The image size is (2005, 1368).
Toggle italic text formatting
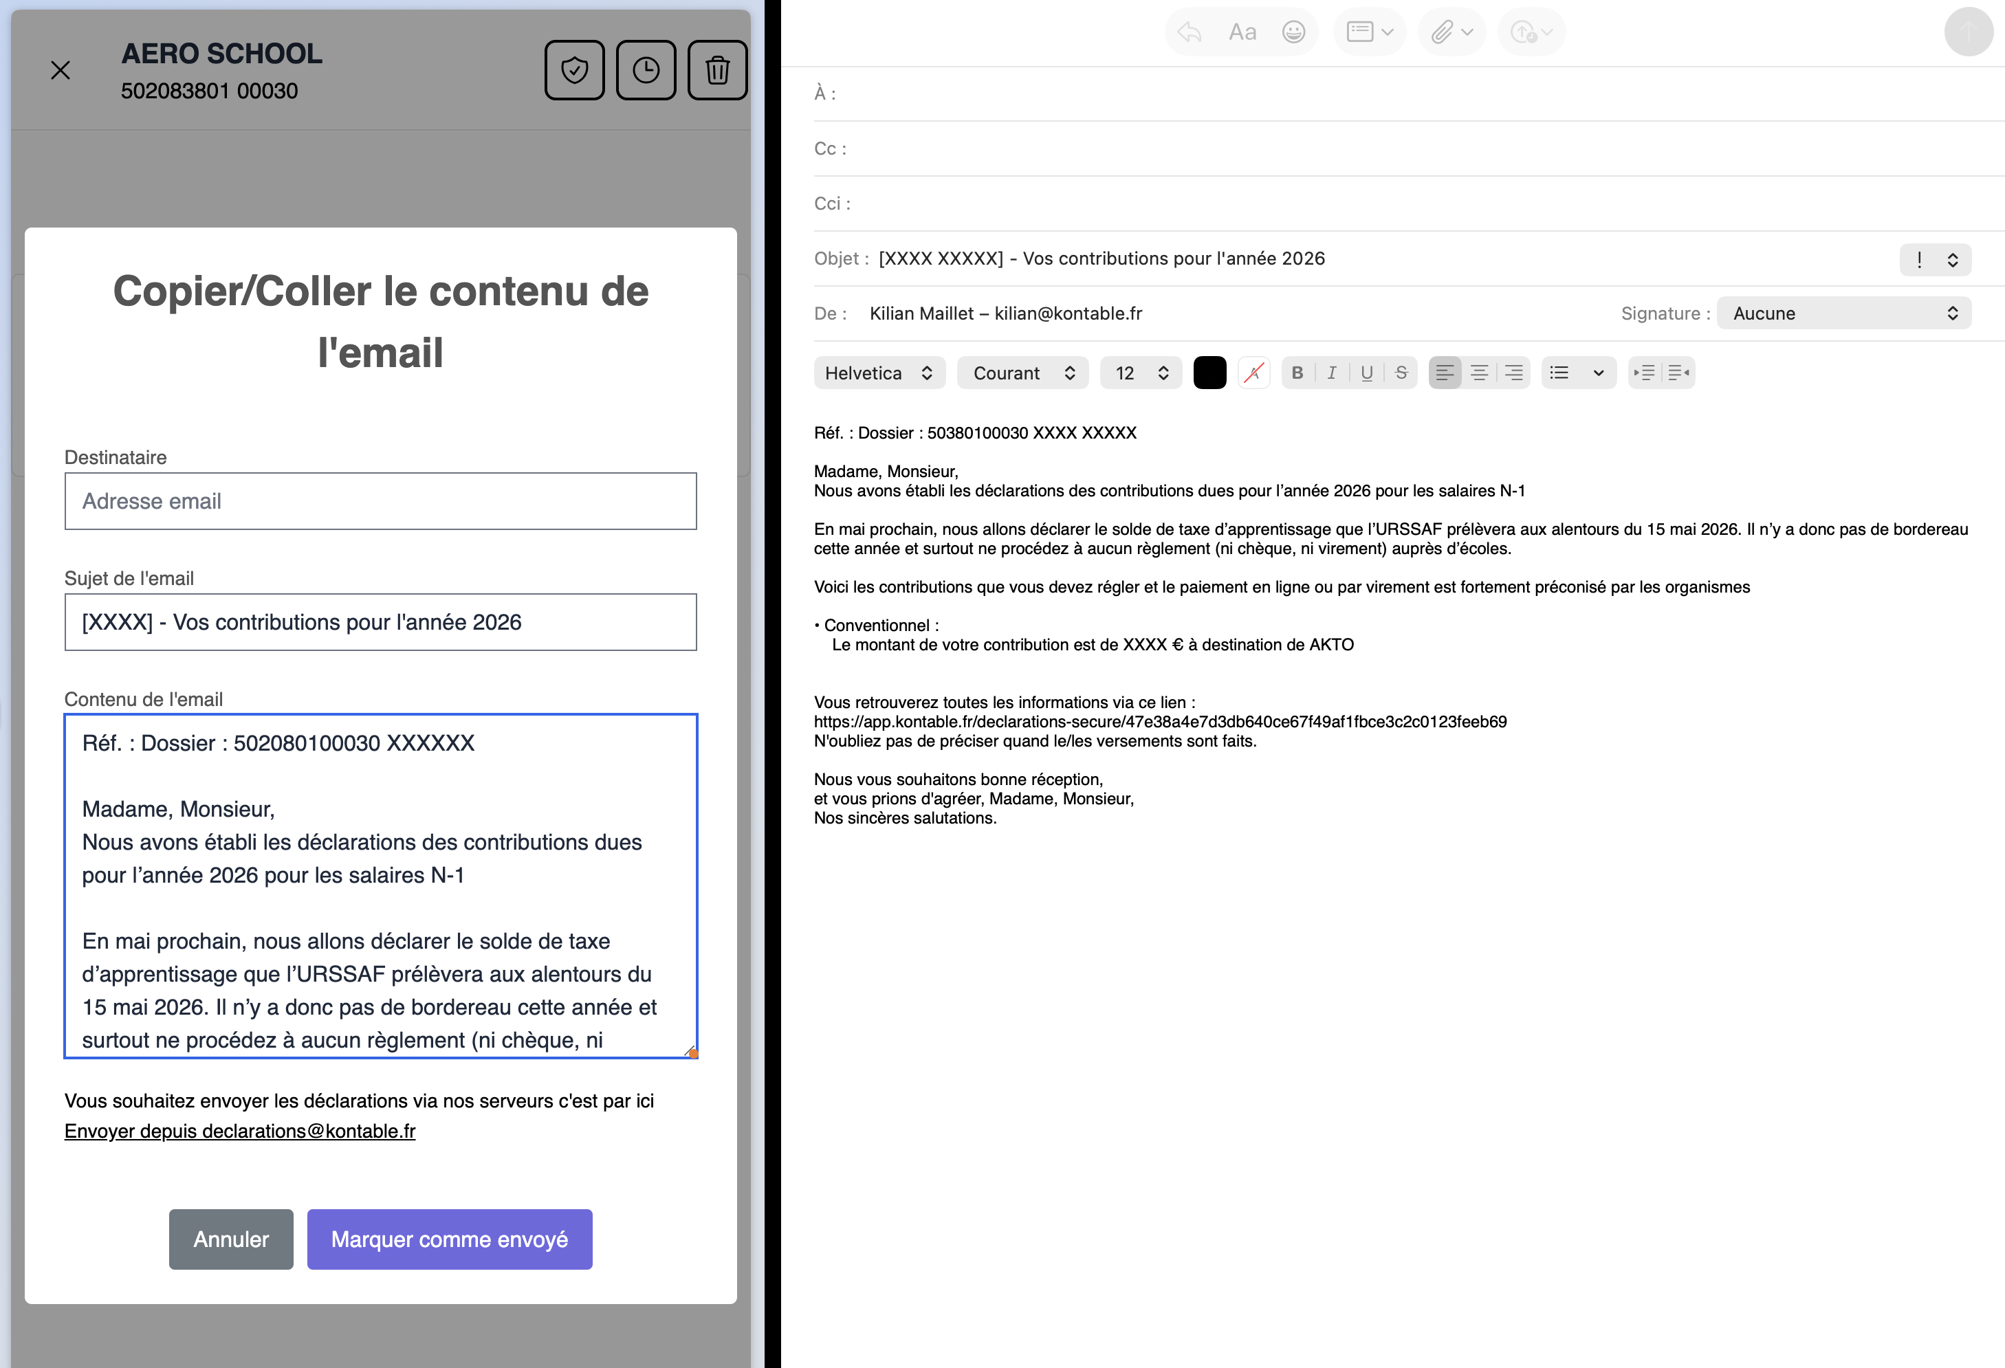[1331, 373]
